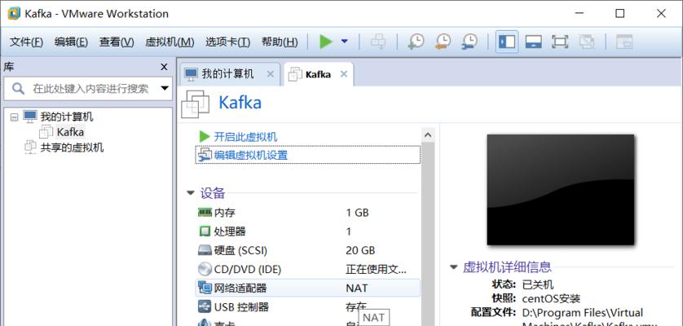
Task: Select 我的计算机 in the library tree
Action: coord(67,117)
